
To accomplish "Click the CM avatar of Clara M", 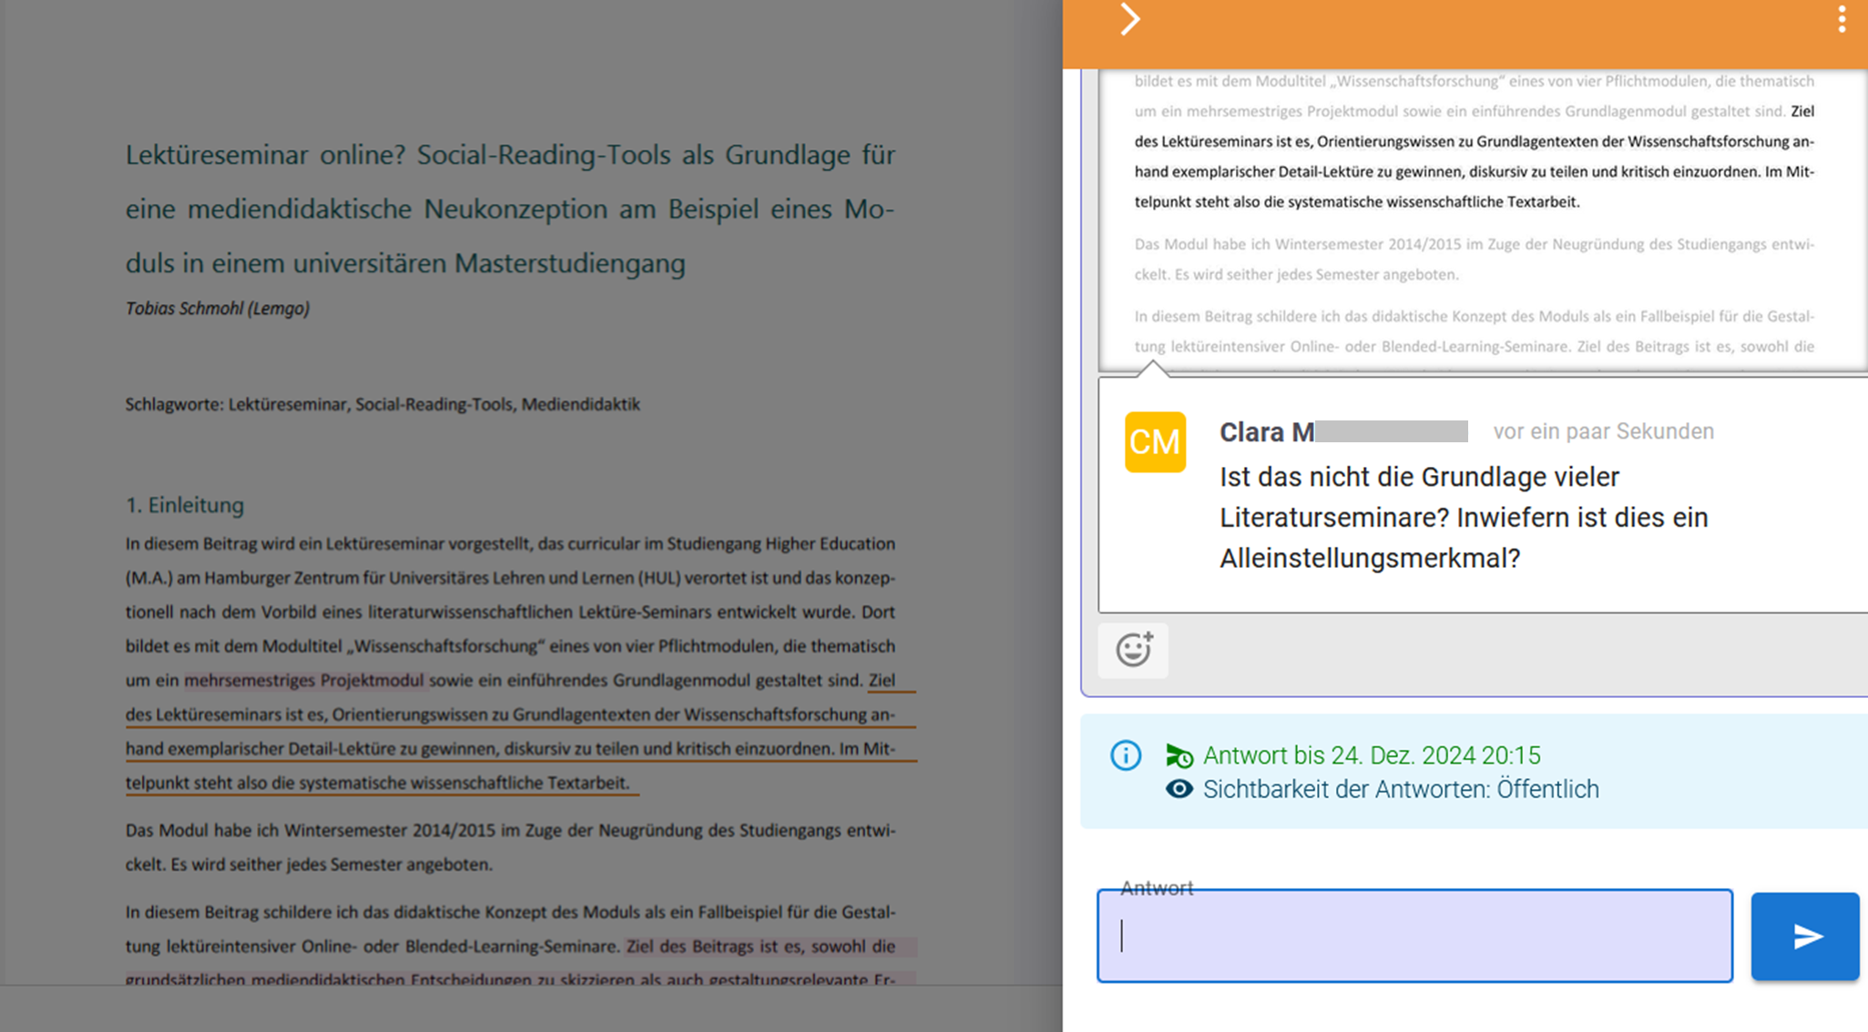I will (1155, 442).
